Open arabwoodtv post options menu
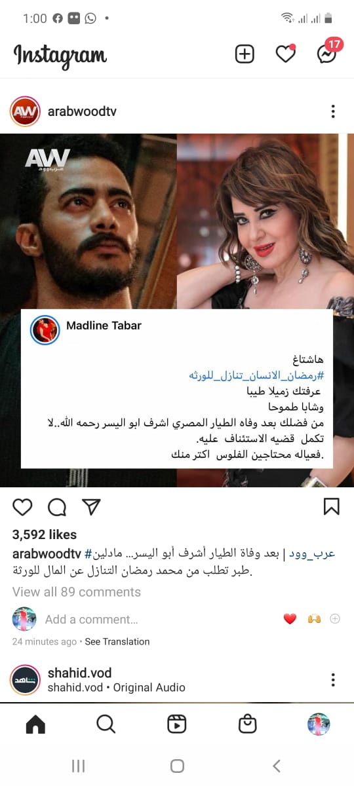This screenshot has height=786, width=354. 333,111
